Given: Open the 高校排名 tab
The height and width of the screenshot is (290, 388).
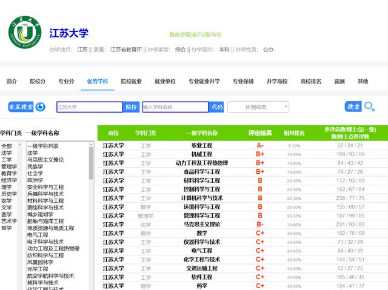Looking at the screenshot, I should pos(311,81).
